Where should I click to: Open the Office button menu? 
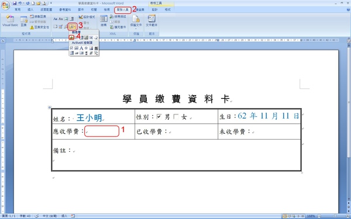click(6, 5)
